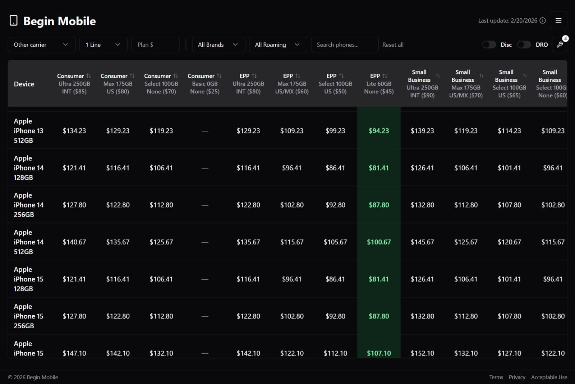Enable the Disc toggle

[489, 45]
